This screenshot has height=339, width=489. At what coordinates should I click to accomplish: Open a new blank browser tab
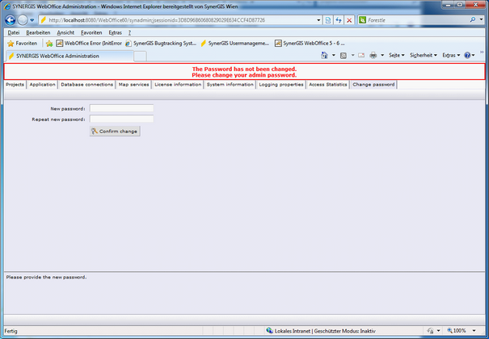141,56
